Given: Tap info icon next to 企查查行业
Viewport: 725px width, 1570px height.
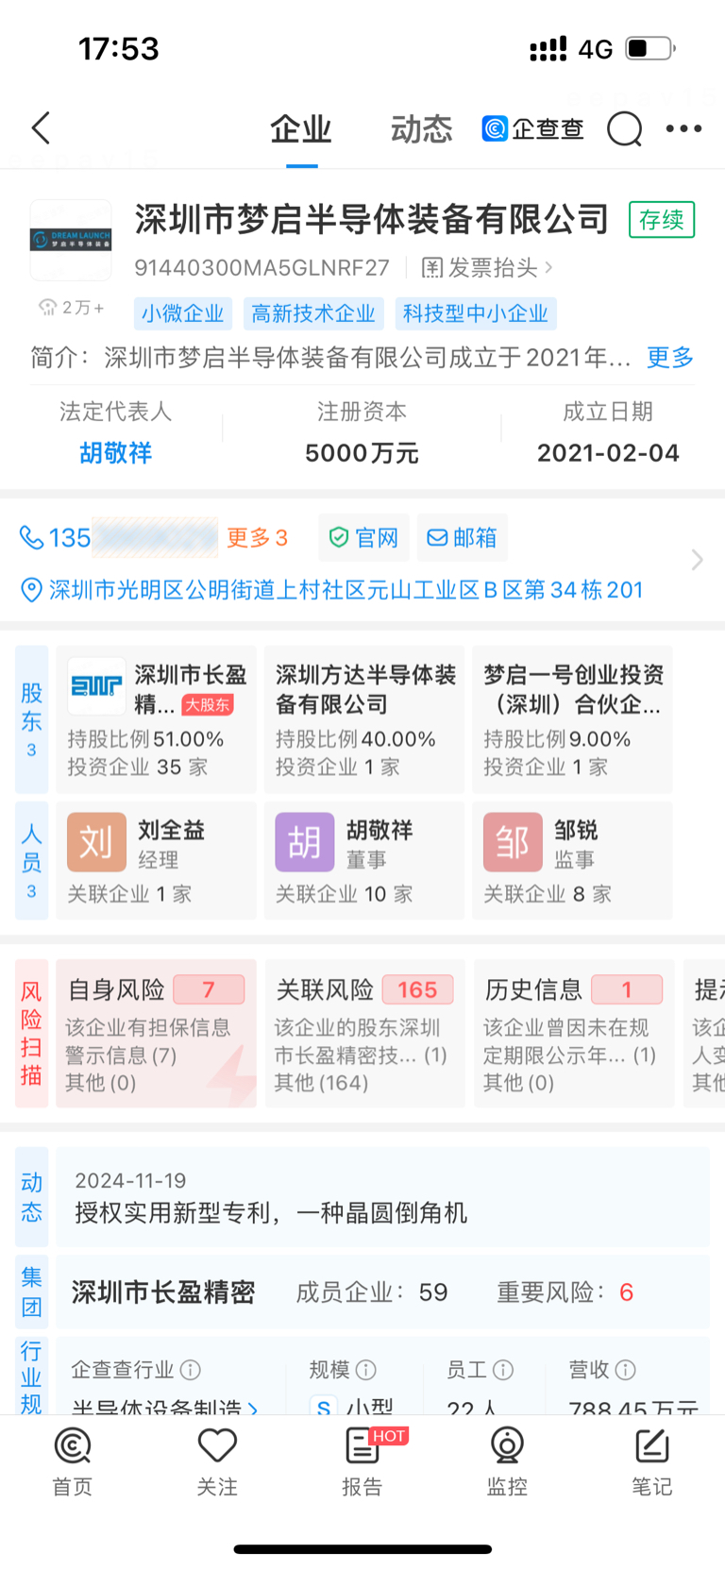Looking at the screenshot, I should 191,1369.
